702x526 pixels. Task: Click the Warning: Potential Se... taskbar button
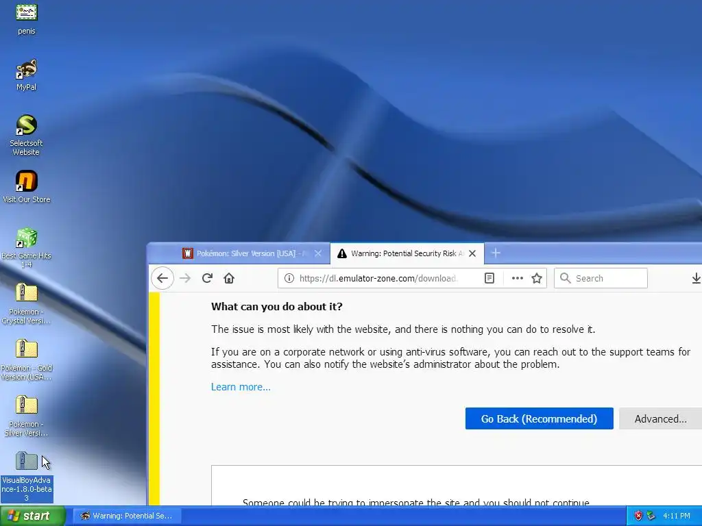click(127, 516)
